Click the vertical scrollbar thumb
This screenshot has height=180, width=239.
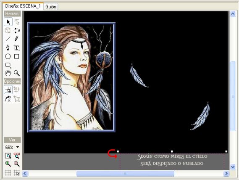[x=233, y=96]
